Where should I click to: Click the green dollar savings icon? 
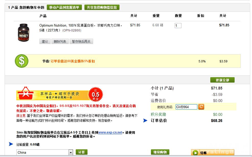point(22,61)
